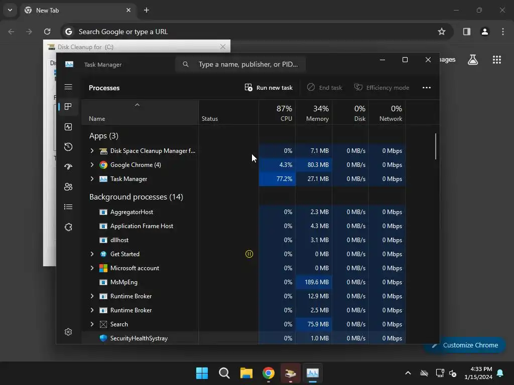Focus the Task Manager search field
The width and height of the screenshot is (514, 385).
tap(240, 64)
